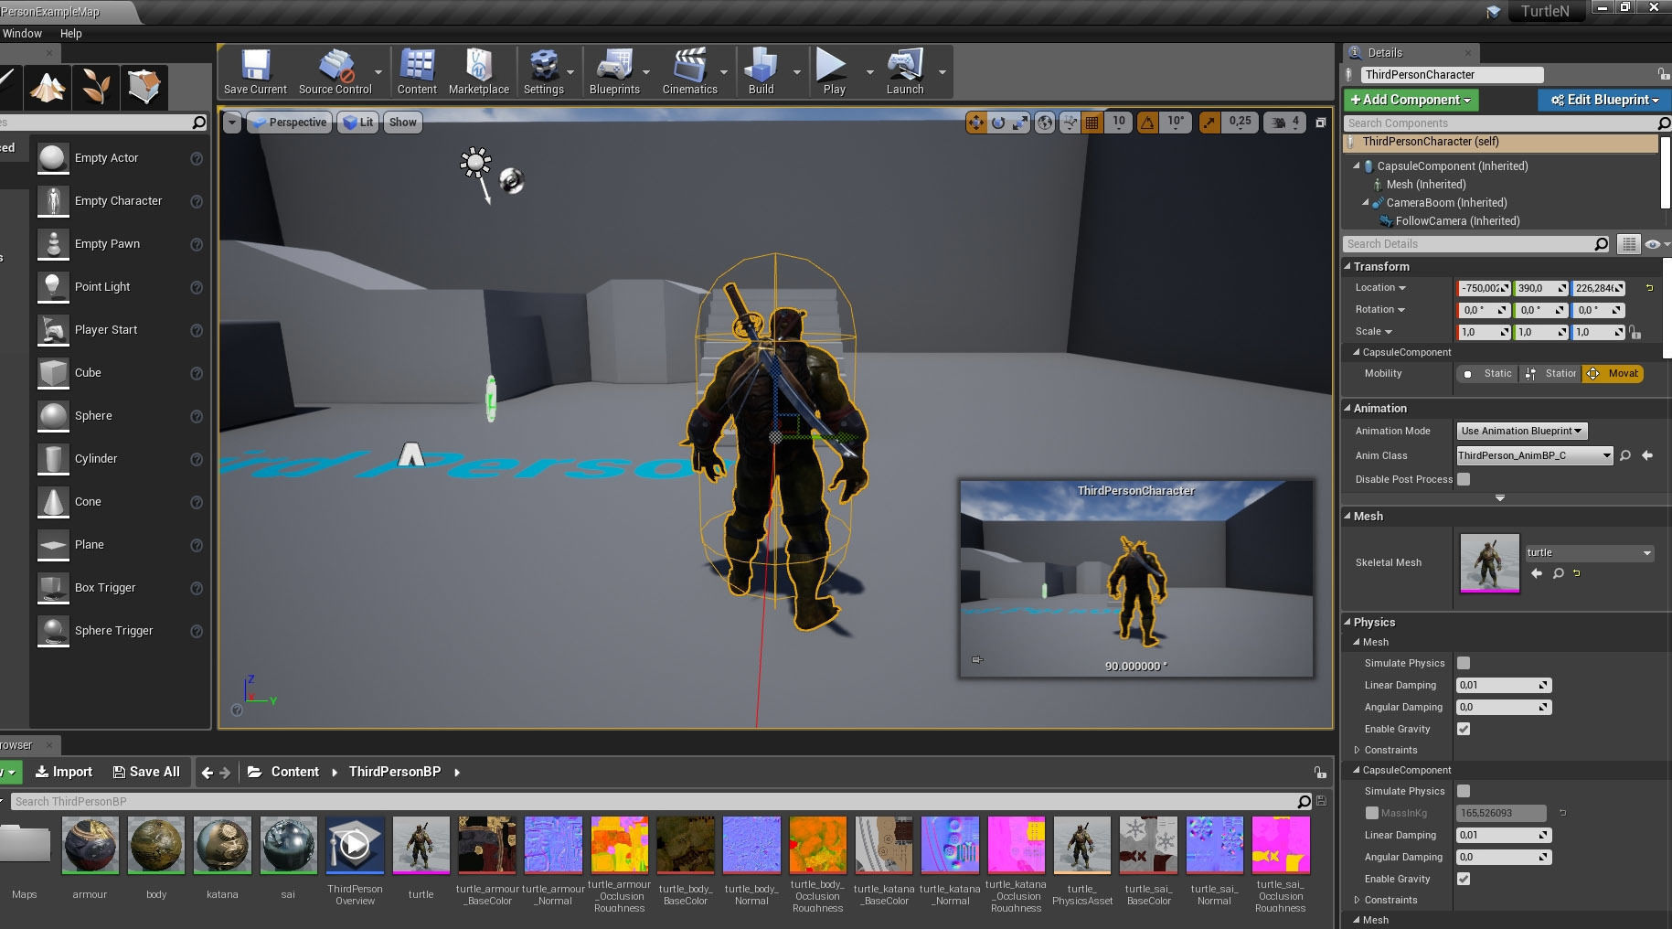Open the Marketplace toolbar icon
The height and width of the screenshot is (929, 1672).
479,71
